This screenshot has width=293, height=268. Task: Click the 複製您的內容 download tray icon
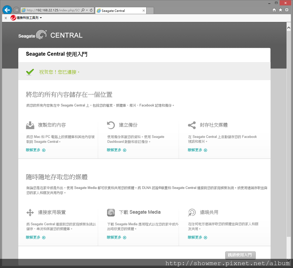click(x=30, y=125)
